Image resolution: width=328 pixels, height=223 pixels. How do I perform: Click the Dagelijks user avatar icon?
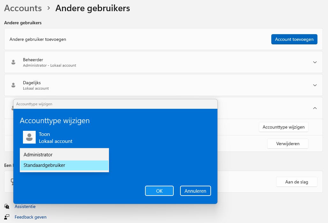pos(13,85)
